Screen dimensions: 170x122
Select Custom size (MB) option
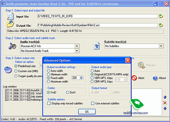click(16, 71)
